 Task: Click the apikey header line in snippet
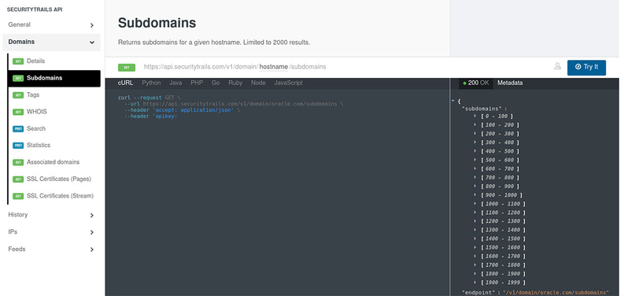tap(150, 117)
